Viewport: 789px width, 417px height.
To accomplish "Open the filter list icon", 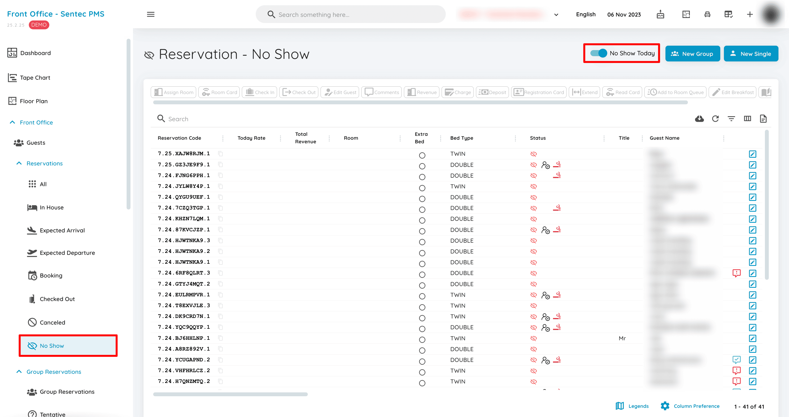I will [x=731, y=119].
